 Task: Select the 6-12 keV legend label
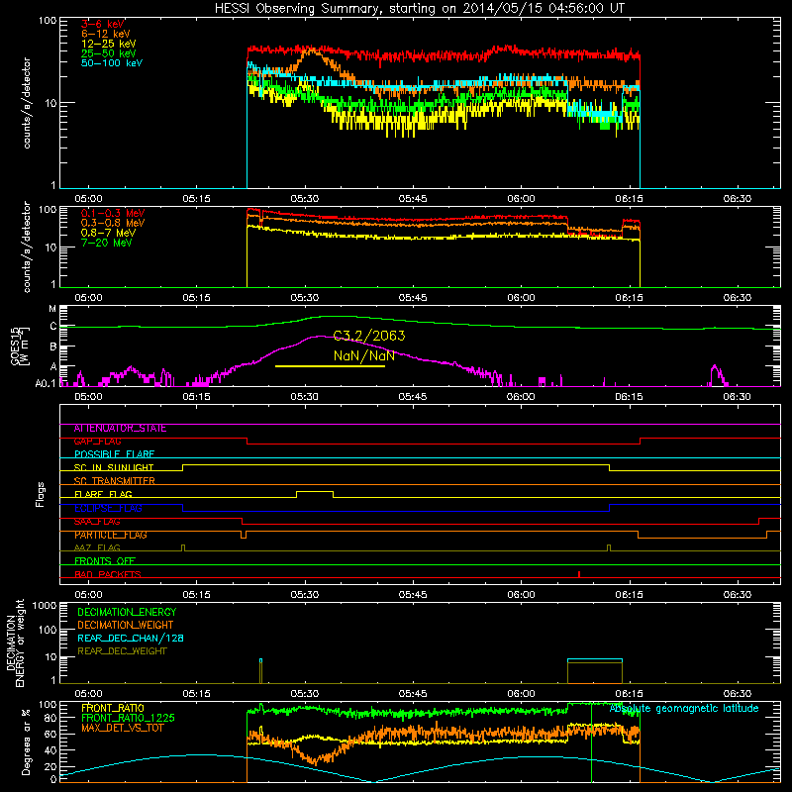(106, 34)
